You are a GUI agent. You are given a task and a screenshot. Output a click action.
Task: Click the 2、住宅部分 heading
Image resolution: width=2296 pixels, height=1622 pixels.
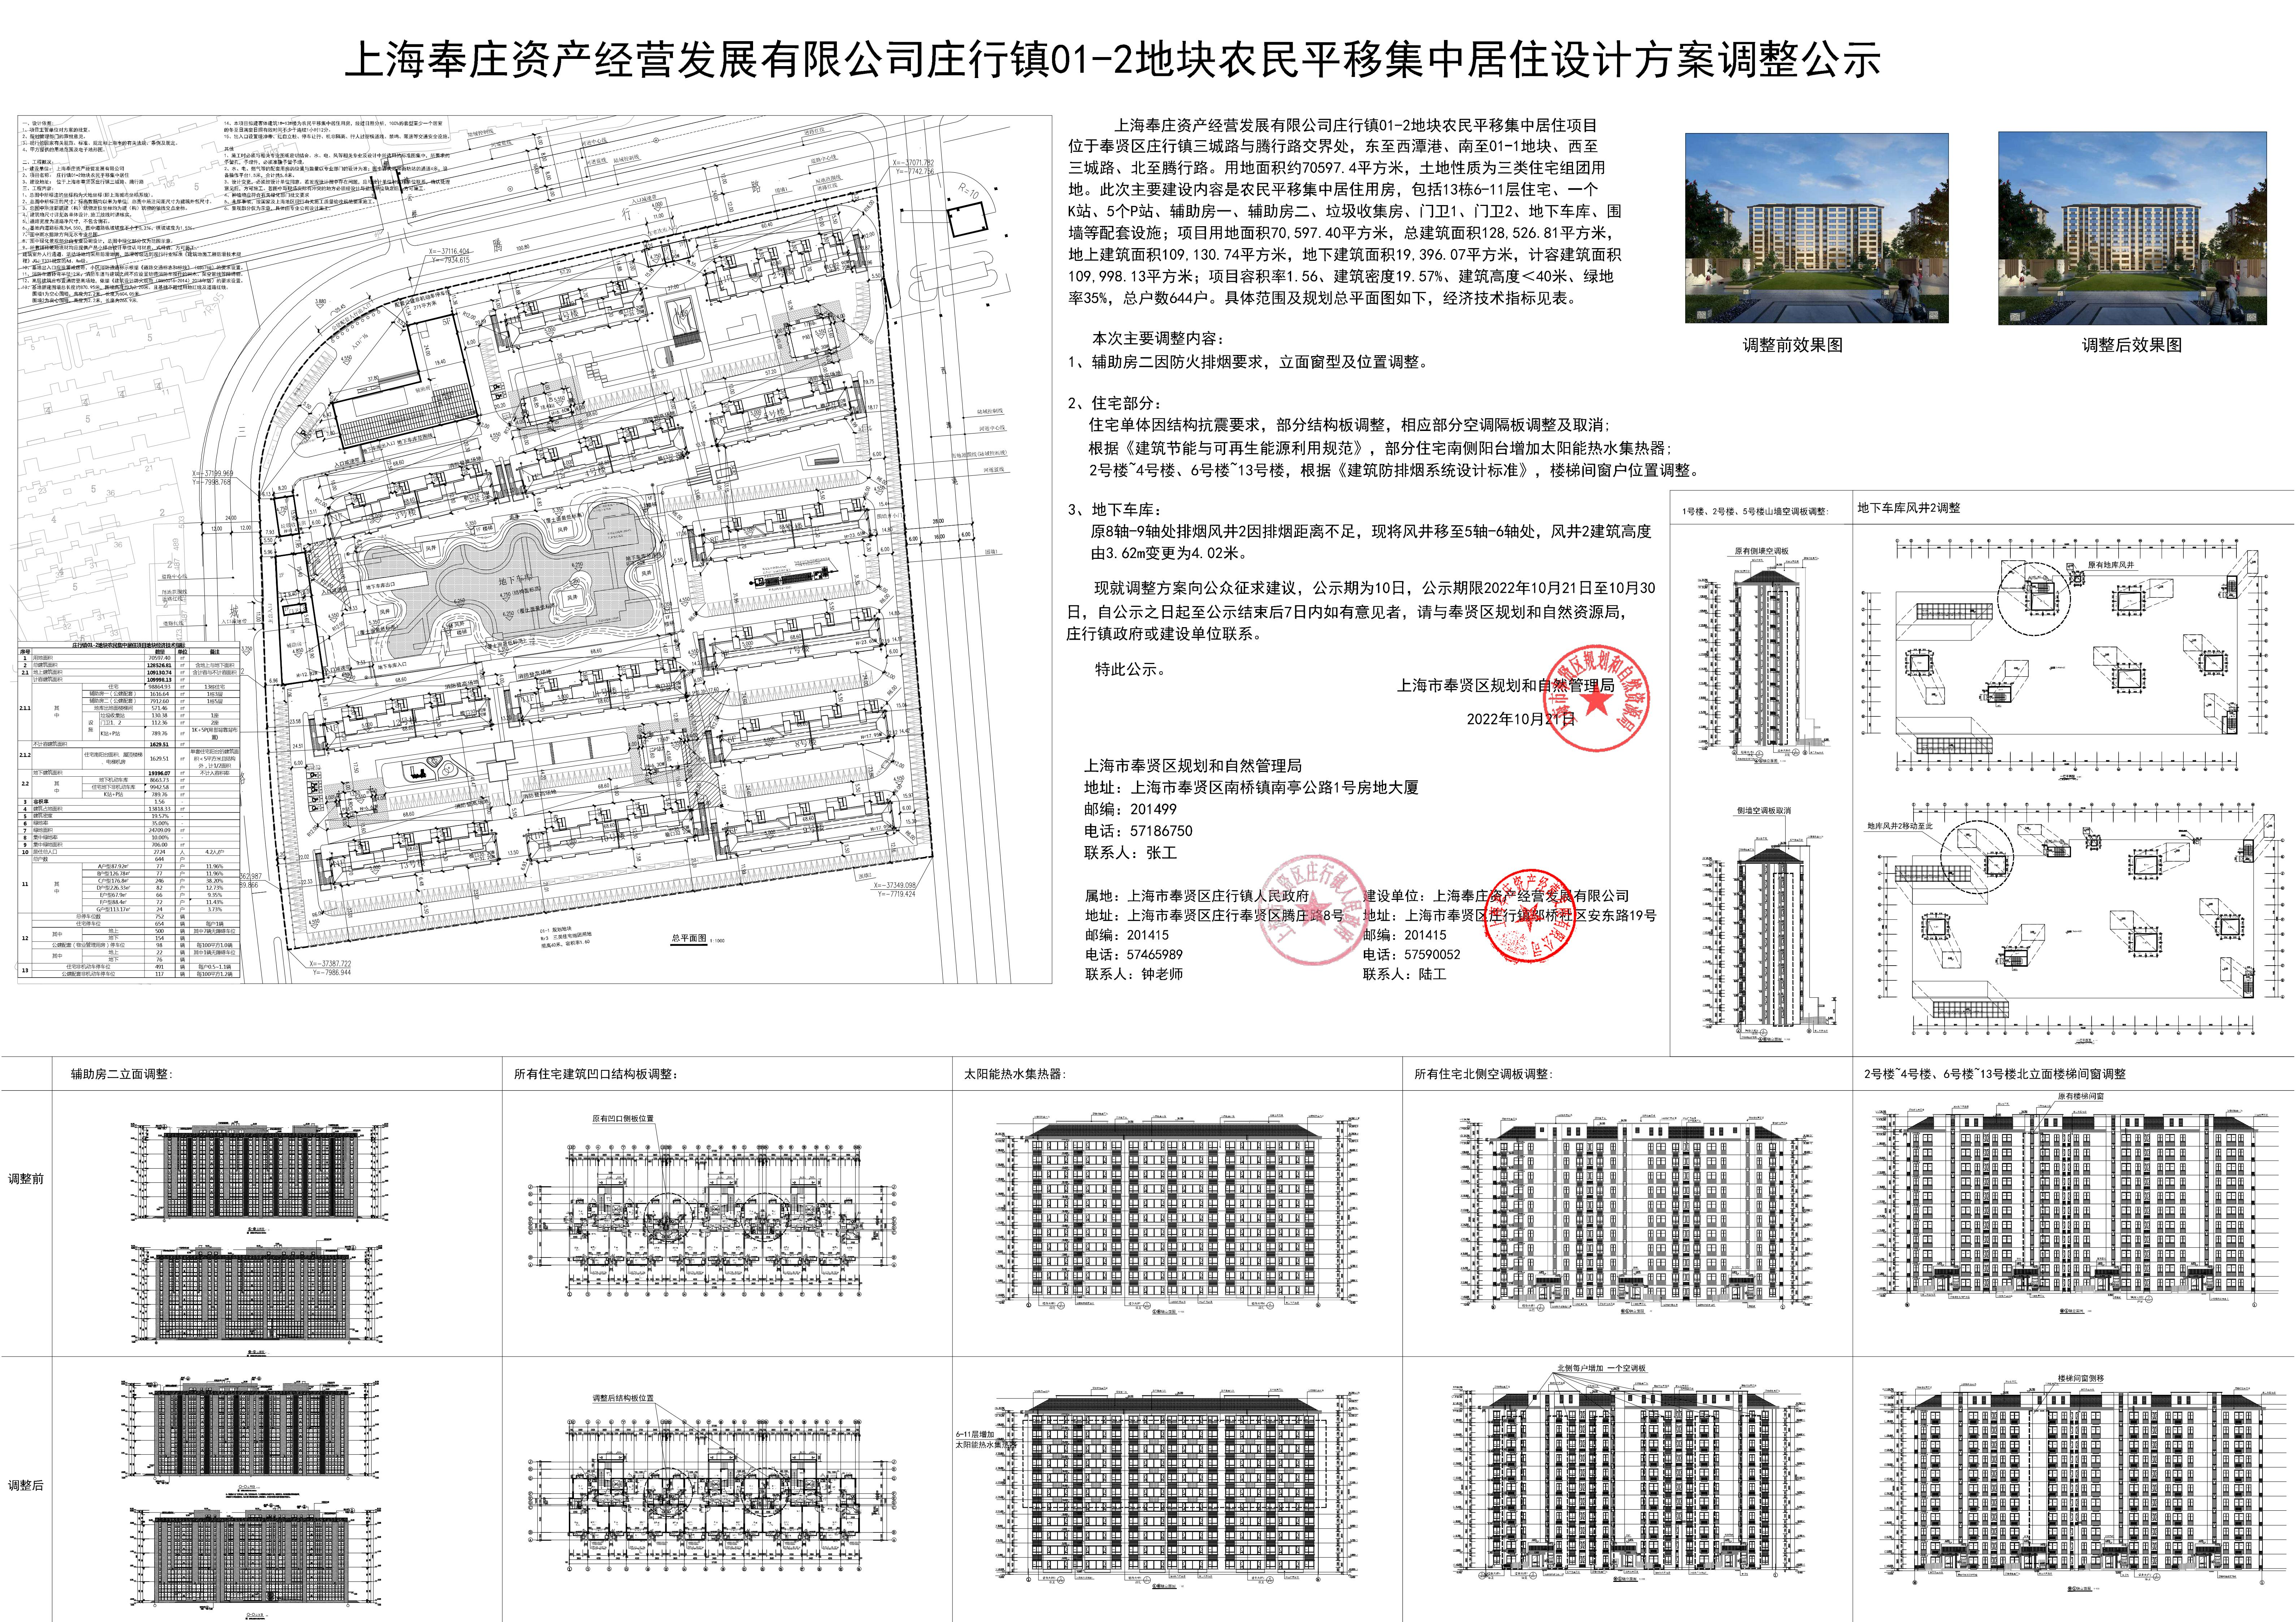(1115, 403)
